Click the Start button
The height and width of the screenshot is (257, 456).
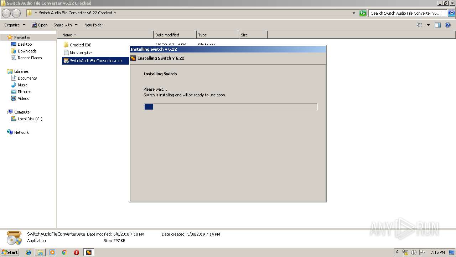coord(10,252)
